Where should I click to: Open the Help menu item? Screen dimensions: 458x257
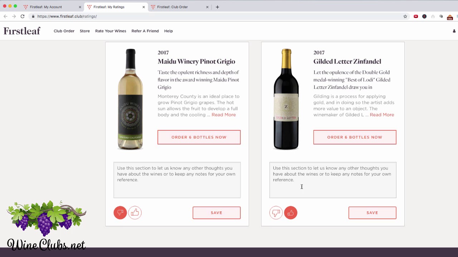pyautogui.click(x=169, y=31)
